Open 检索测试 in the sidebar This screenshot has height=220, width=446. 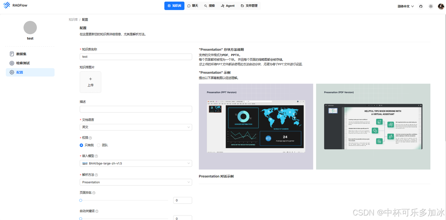pos(23,63)
